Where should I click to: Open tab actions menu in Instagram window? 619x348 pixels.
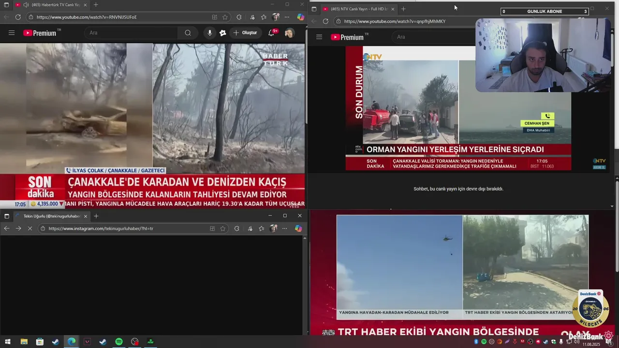(x=6, y=216)
